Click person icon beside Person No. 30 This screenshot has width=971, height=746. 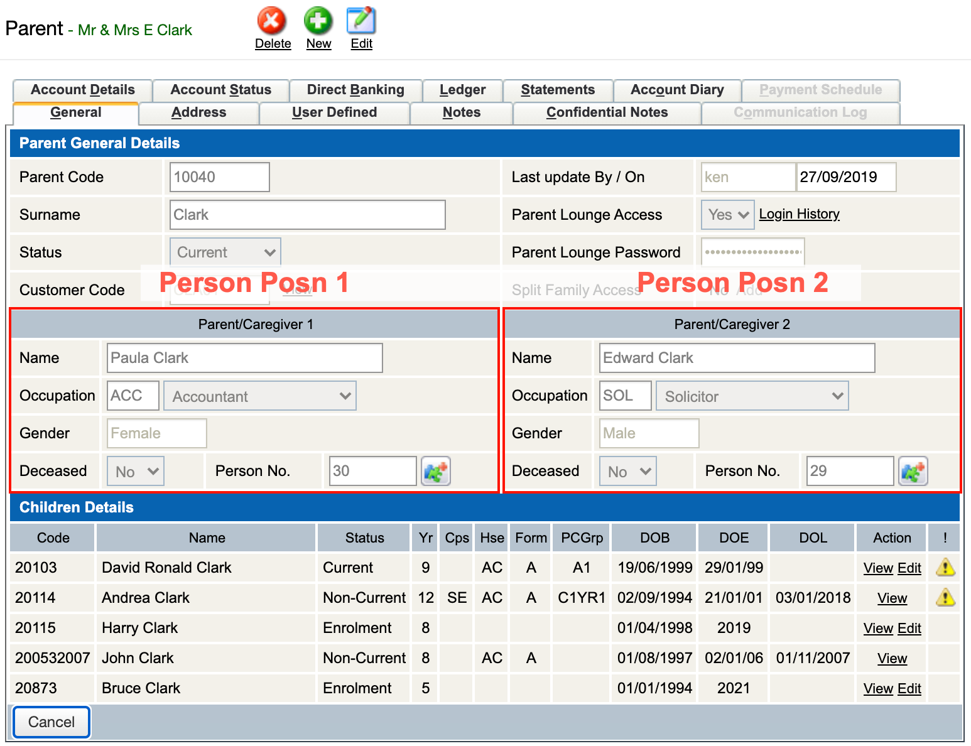pyautogui.click(x=436, y=471)
